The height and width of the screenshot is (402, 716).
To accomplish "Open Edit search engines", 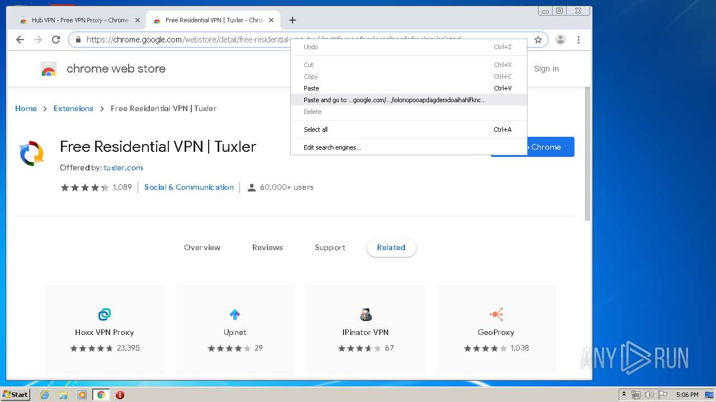I will click(x=408, y=147).
